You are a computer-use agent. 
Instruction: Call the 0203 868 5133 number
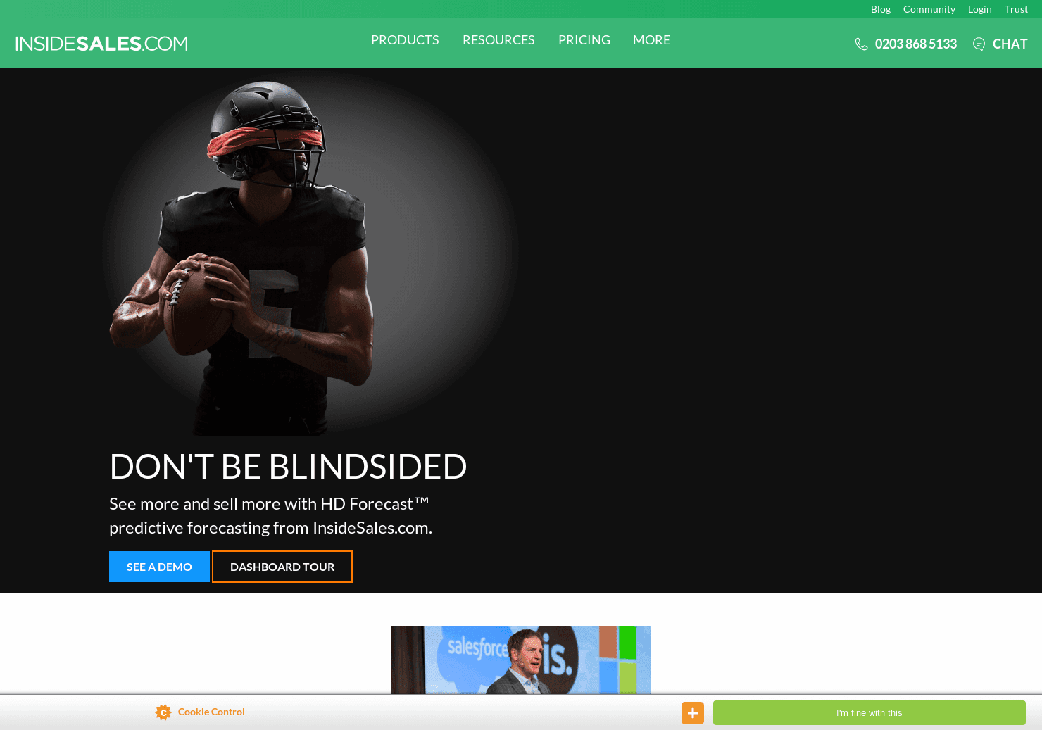pyautogui.click(x=915, y=44)
